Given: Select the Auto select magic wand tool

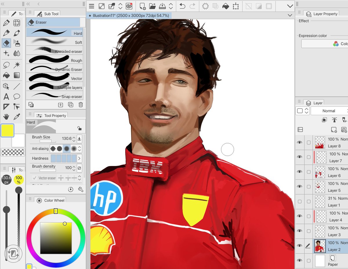Looking at the screenshot, I should click(17, 65).
